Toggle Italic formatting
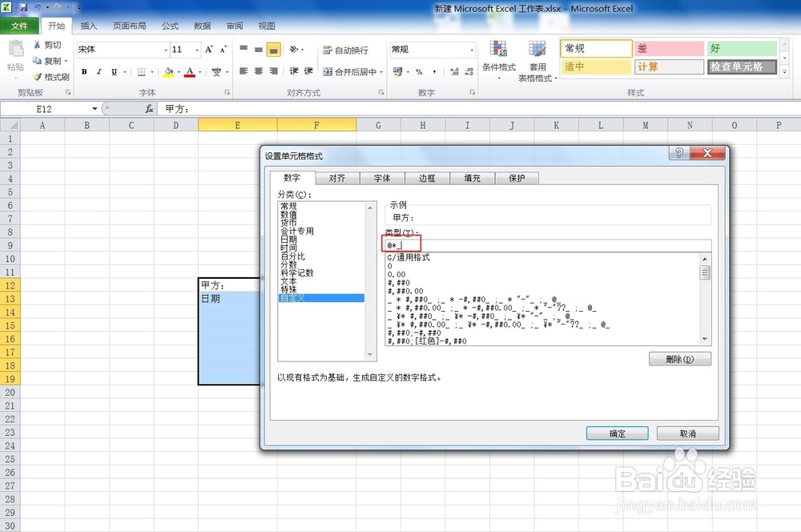 pos(99,71)
